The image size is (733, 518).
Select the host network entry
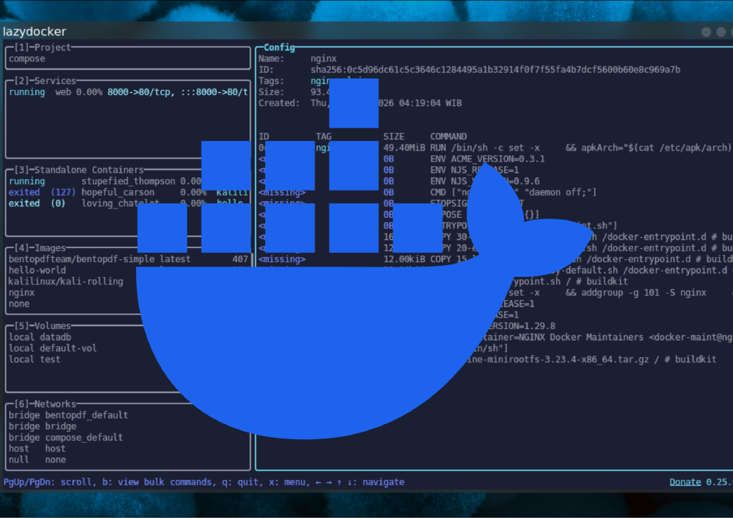point(37,448)
